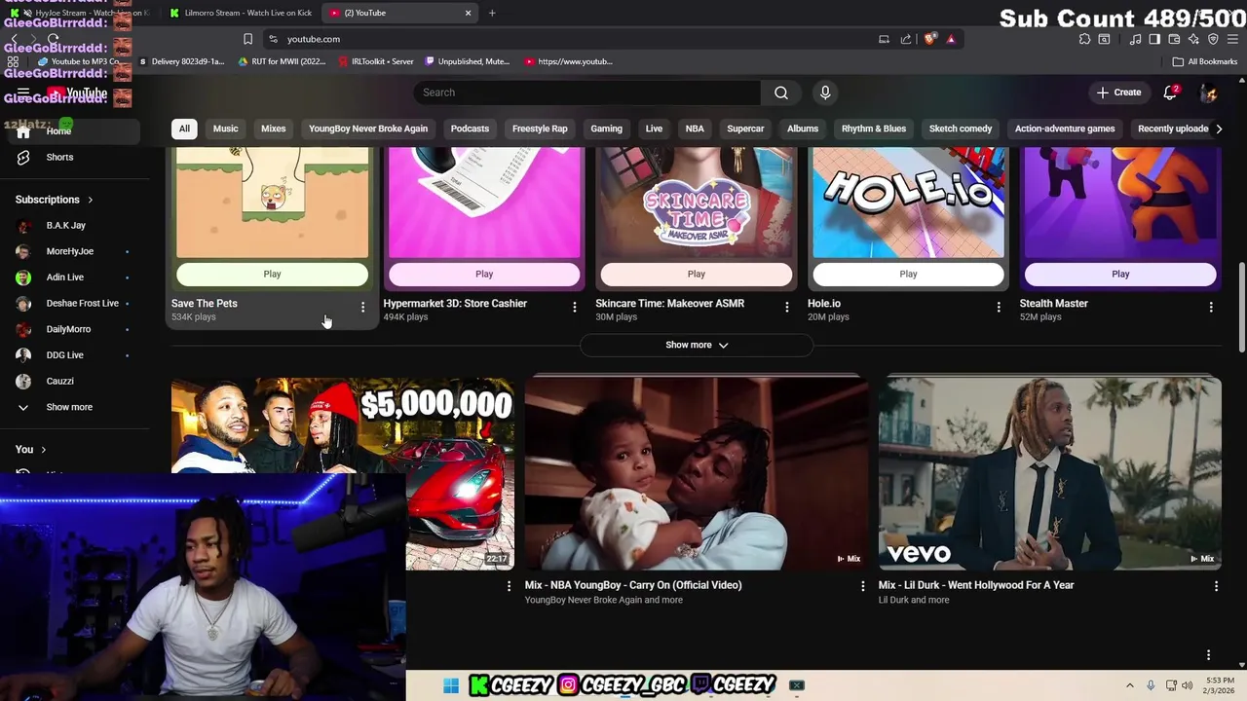Open the Brave Shields lion icon
The width and height of the screenshot is (1247, 701).
coord(930,39)
